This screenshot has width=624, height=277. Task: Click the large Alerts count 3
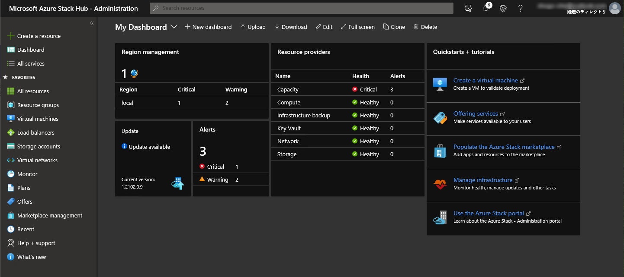click(x=203, y=151)
